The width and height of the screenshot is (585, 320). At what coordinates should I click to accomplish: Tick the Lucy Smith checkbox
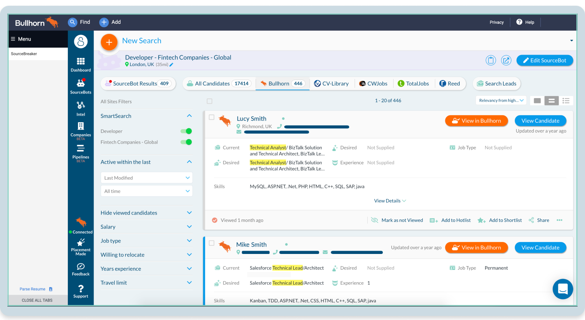tap(212, 117)
